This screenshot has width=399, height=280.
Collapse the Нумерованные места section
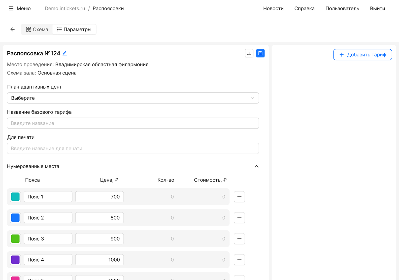256,166
